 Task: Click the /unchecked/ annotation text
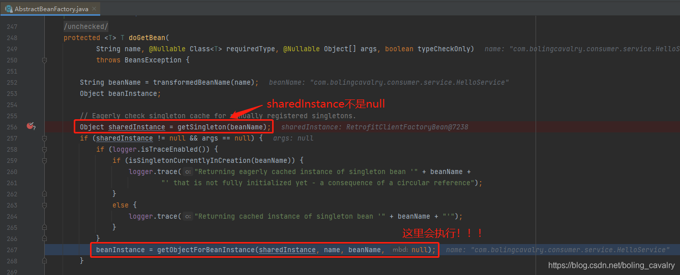click(86, 26)
